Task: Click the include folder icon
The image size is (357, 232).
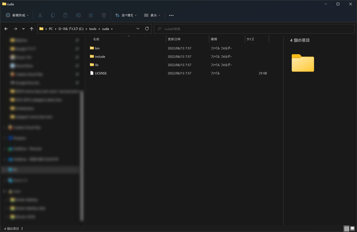Action: pos(92,56)
